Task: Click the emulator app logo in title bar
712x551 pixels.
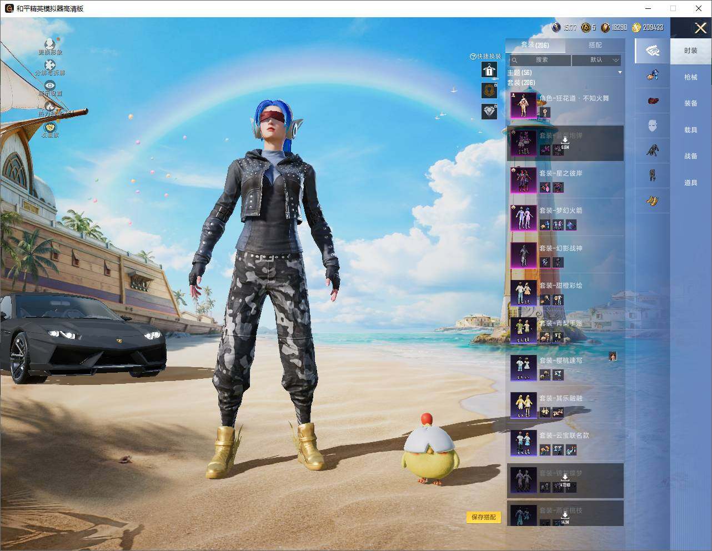Action: point(9,8)
